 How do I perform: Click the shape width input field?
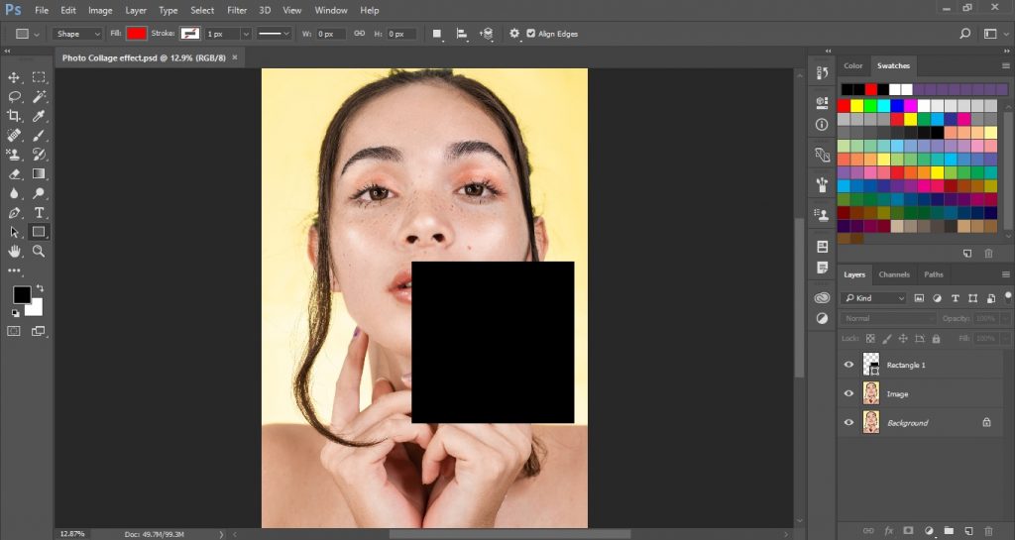click(331, 34)
